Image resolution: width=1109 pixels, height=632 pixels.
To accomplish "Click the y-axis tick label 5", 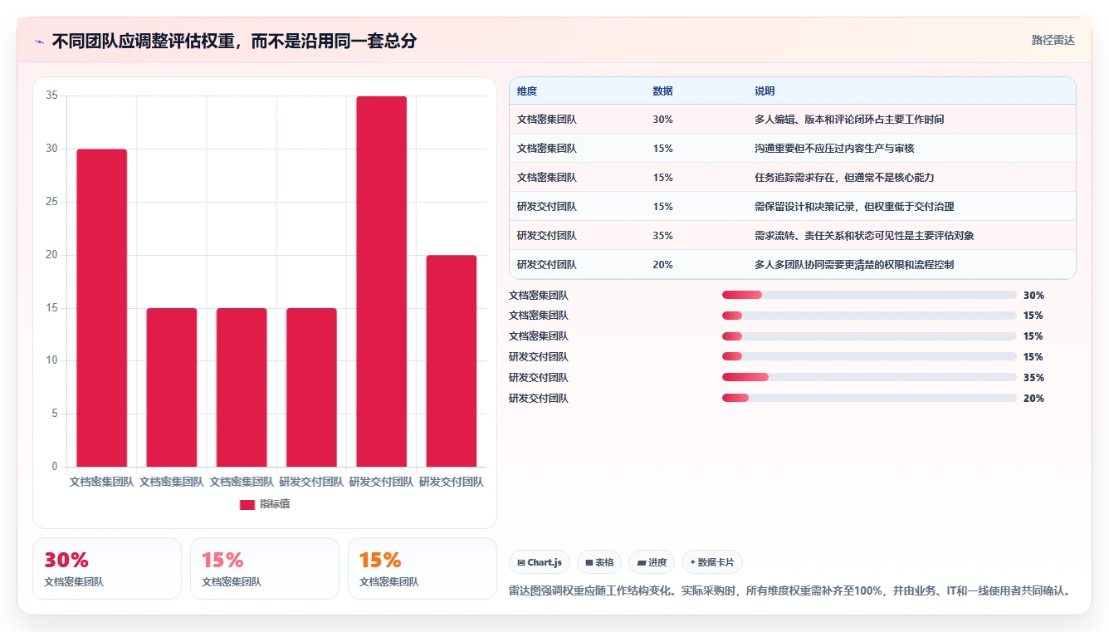I will click(55, 414).
